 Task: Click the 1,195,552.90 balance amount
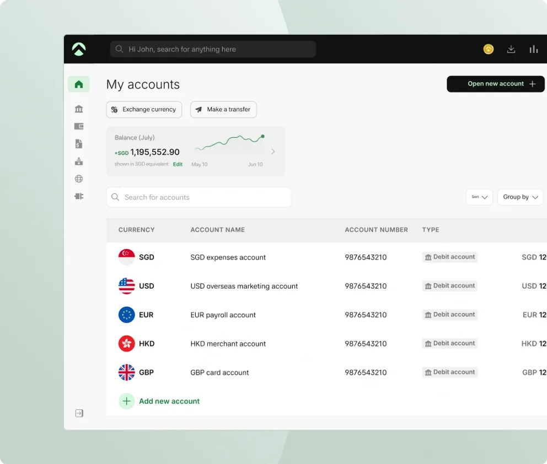155,152
